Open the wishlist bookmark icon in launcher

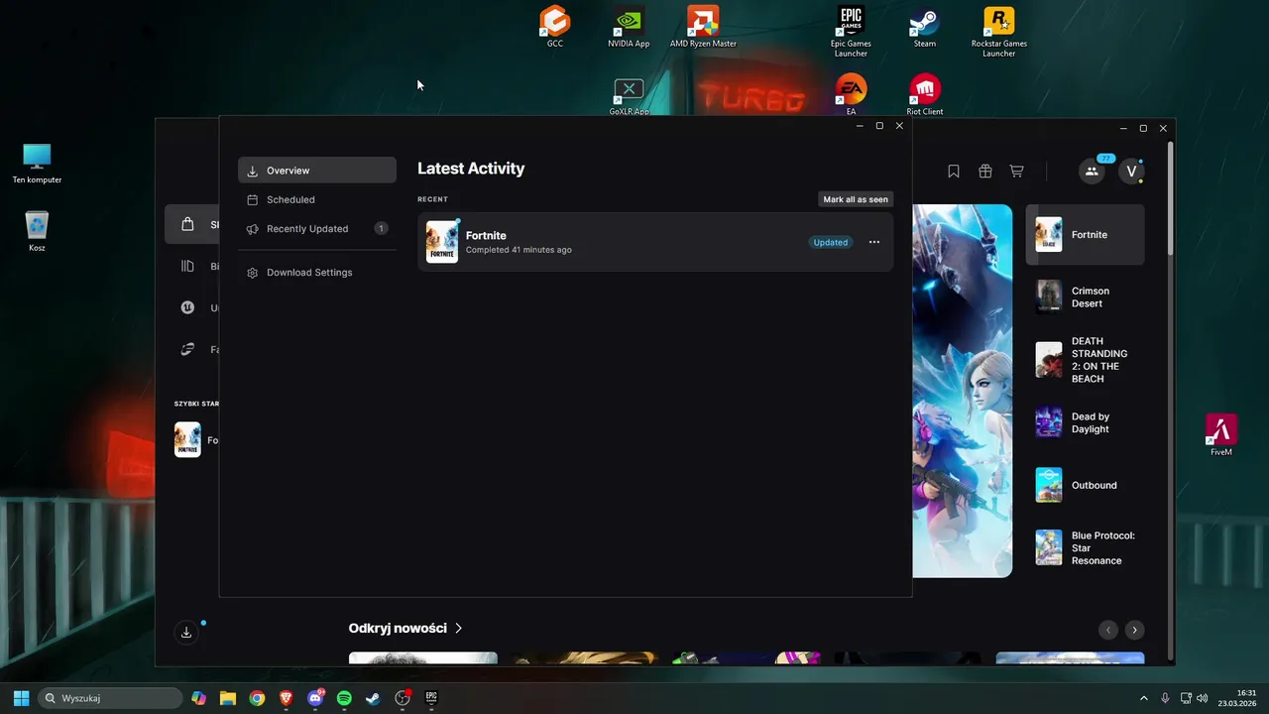pyautogui.click(x=953, y=172)
